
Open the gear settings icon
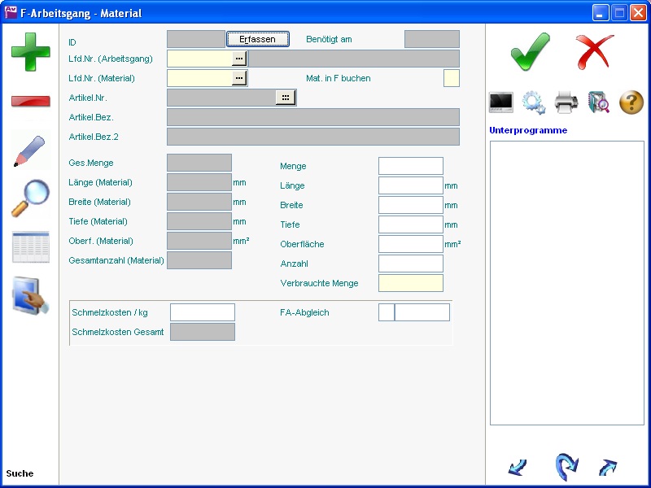click(534, 102)
